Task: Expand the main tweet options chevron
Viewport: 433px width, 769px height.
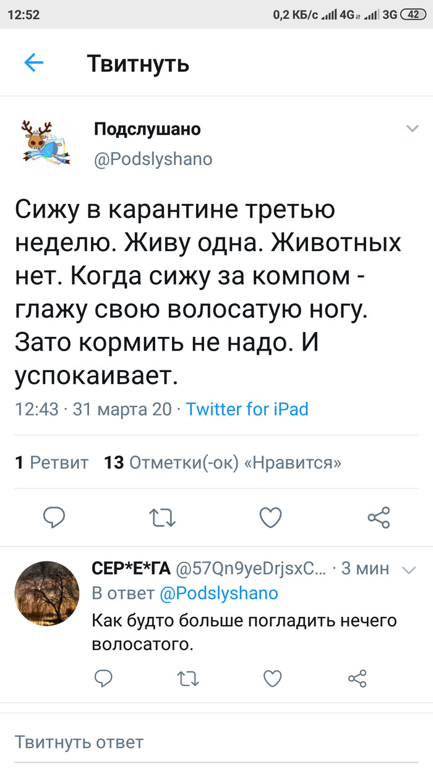Action: pyautogui.click(x=412, y=129)
